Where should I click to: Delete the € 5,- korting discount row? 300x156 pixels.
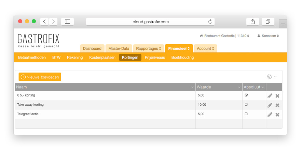[277, 96]
